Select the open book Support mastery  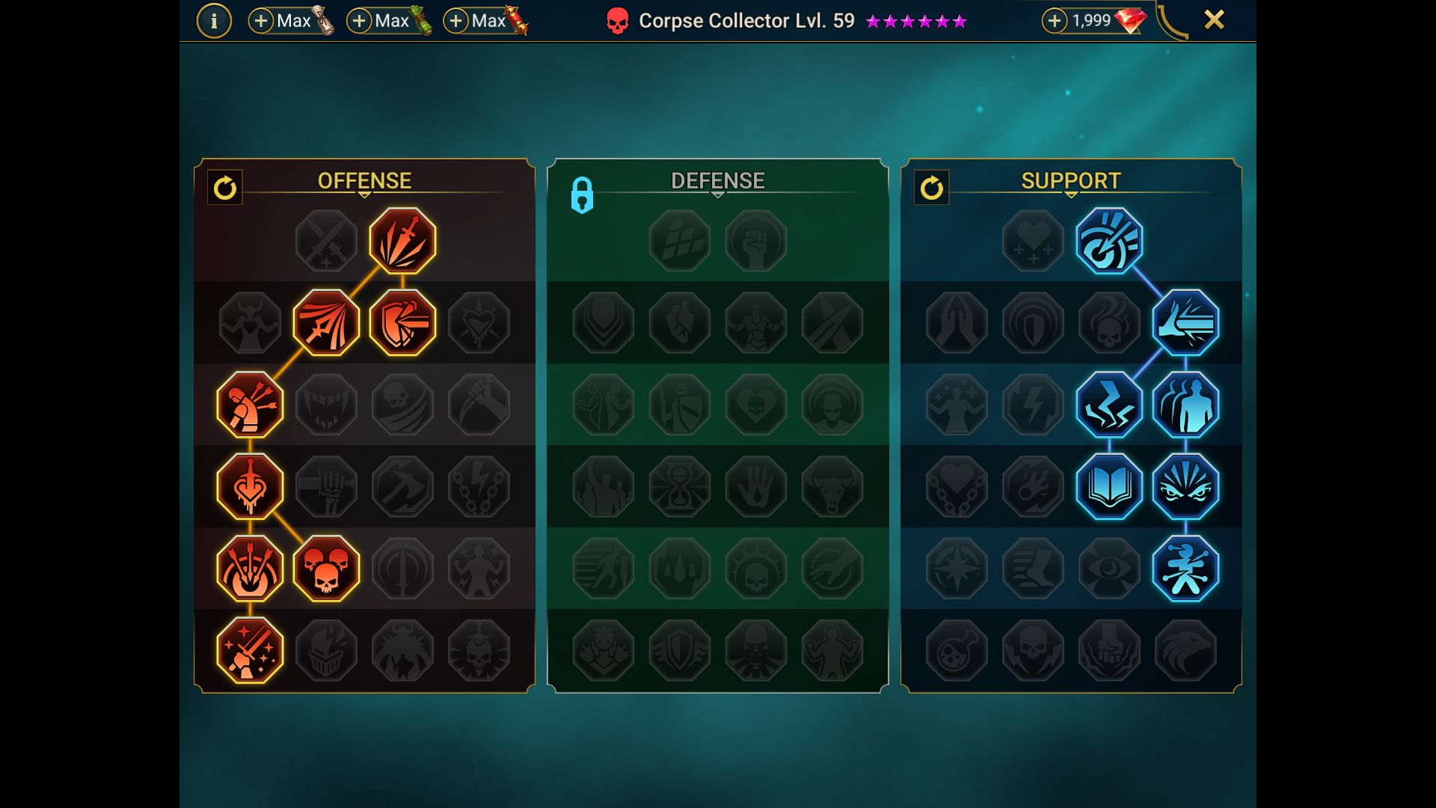[x=1109, y=487]
